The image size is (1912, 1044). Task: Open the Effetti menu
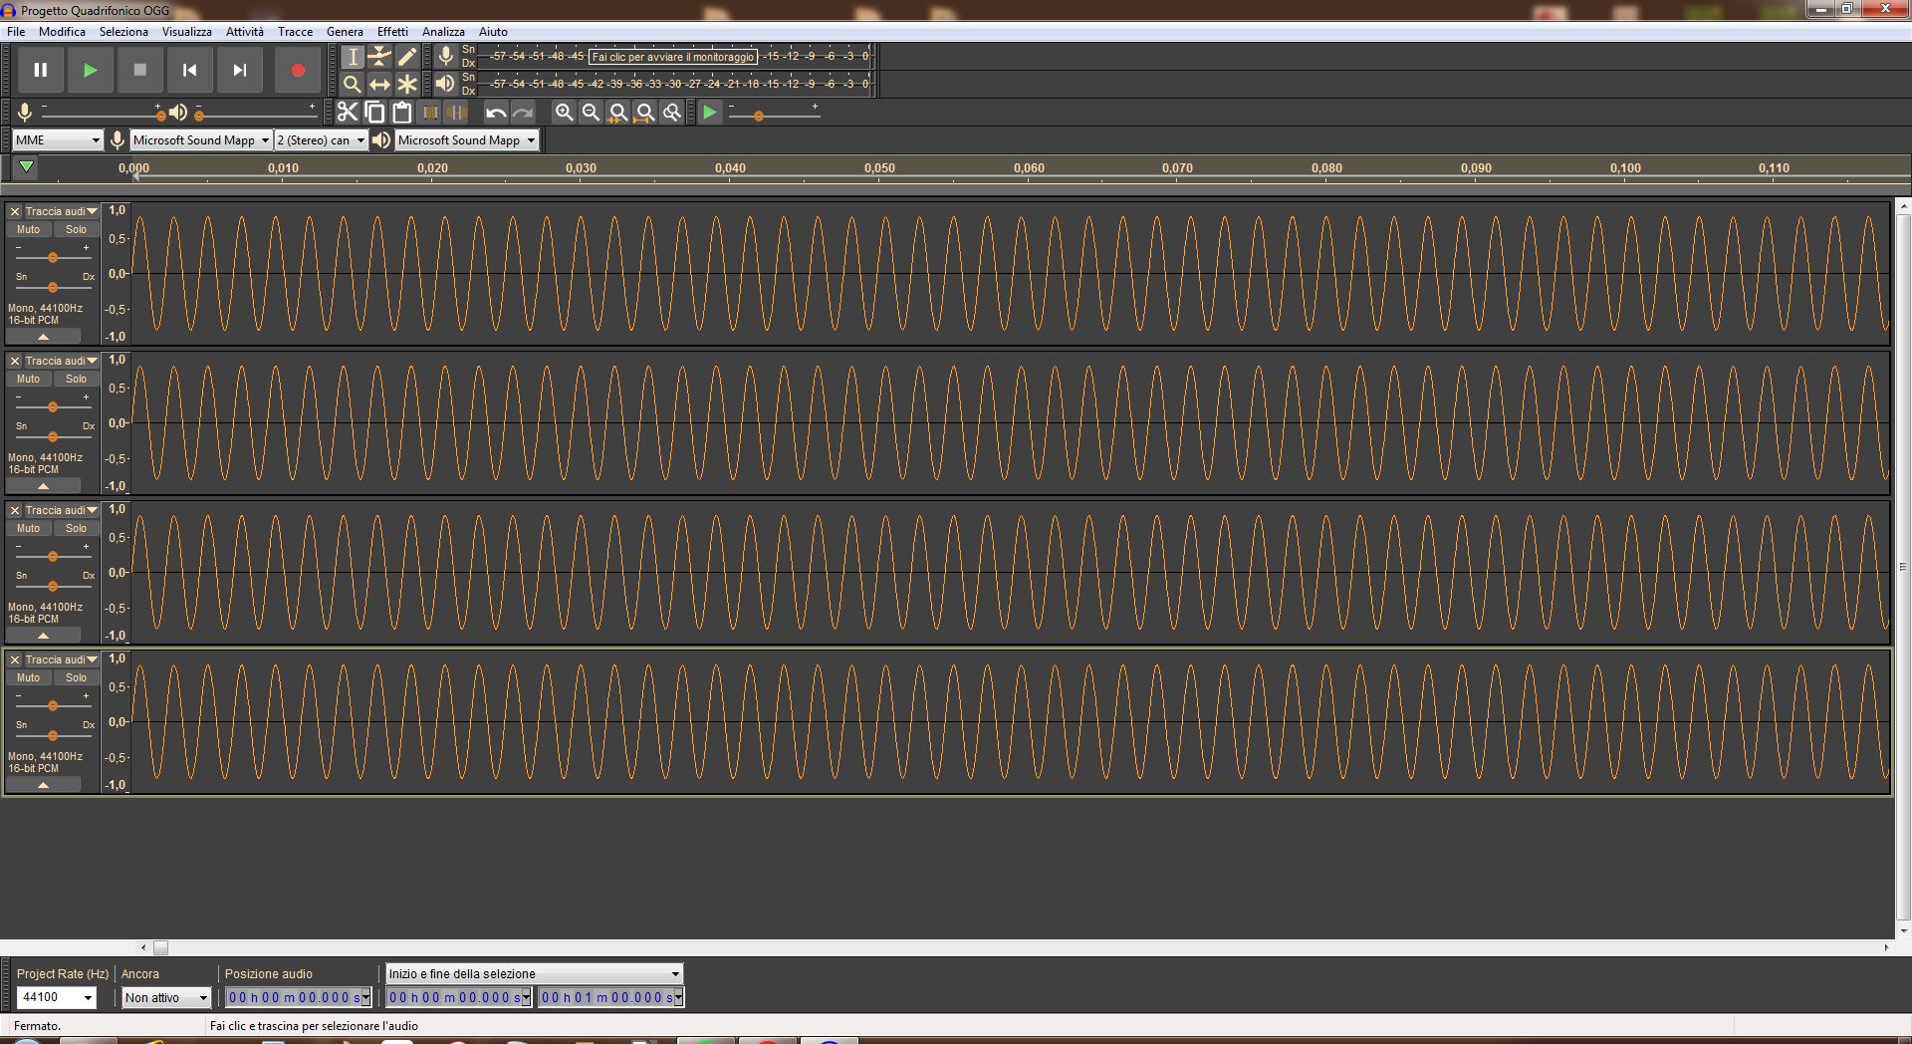click(x=392, y=32)
